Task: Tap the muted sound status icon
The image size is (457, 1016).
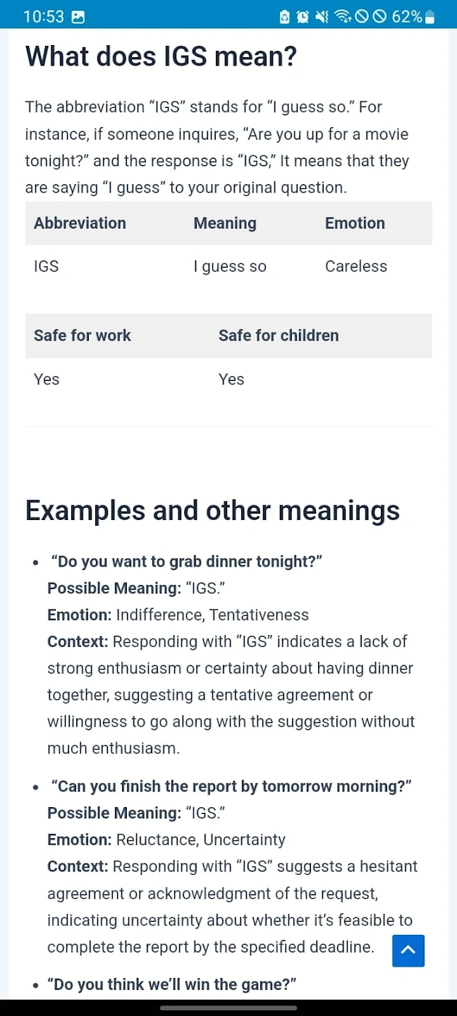Action: pos(322,17)
